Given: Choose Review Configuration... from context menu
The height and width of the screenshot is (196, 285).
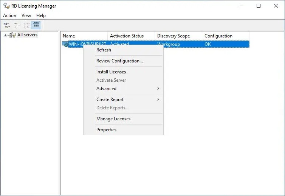Looking at the screenshot, I should 123,61.
